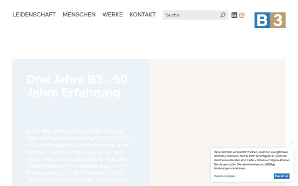Advance slider with right chevron arrow
Viewport: 298px width, 186px height.
[293, 142]
